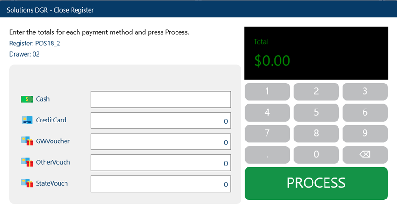Click the green Cash money icon
This screenshot has width=397, height=212.
click(x=27, y=99)
